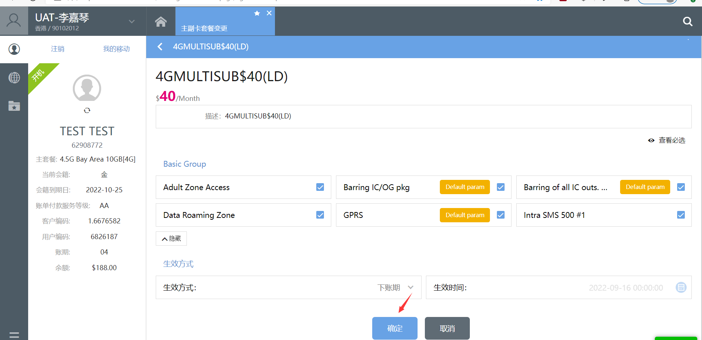Viewport: 702px width, 340px height.
Task: Open the home page icon
Action: [161, 22]
